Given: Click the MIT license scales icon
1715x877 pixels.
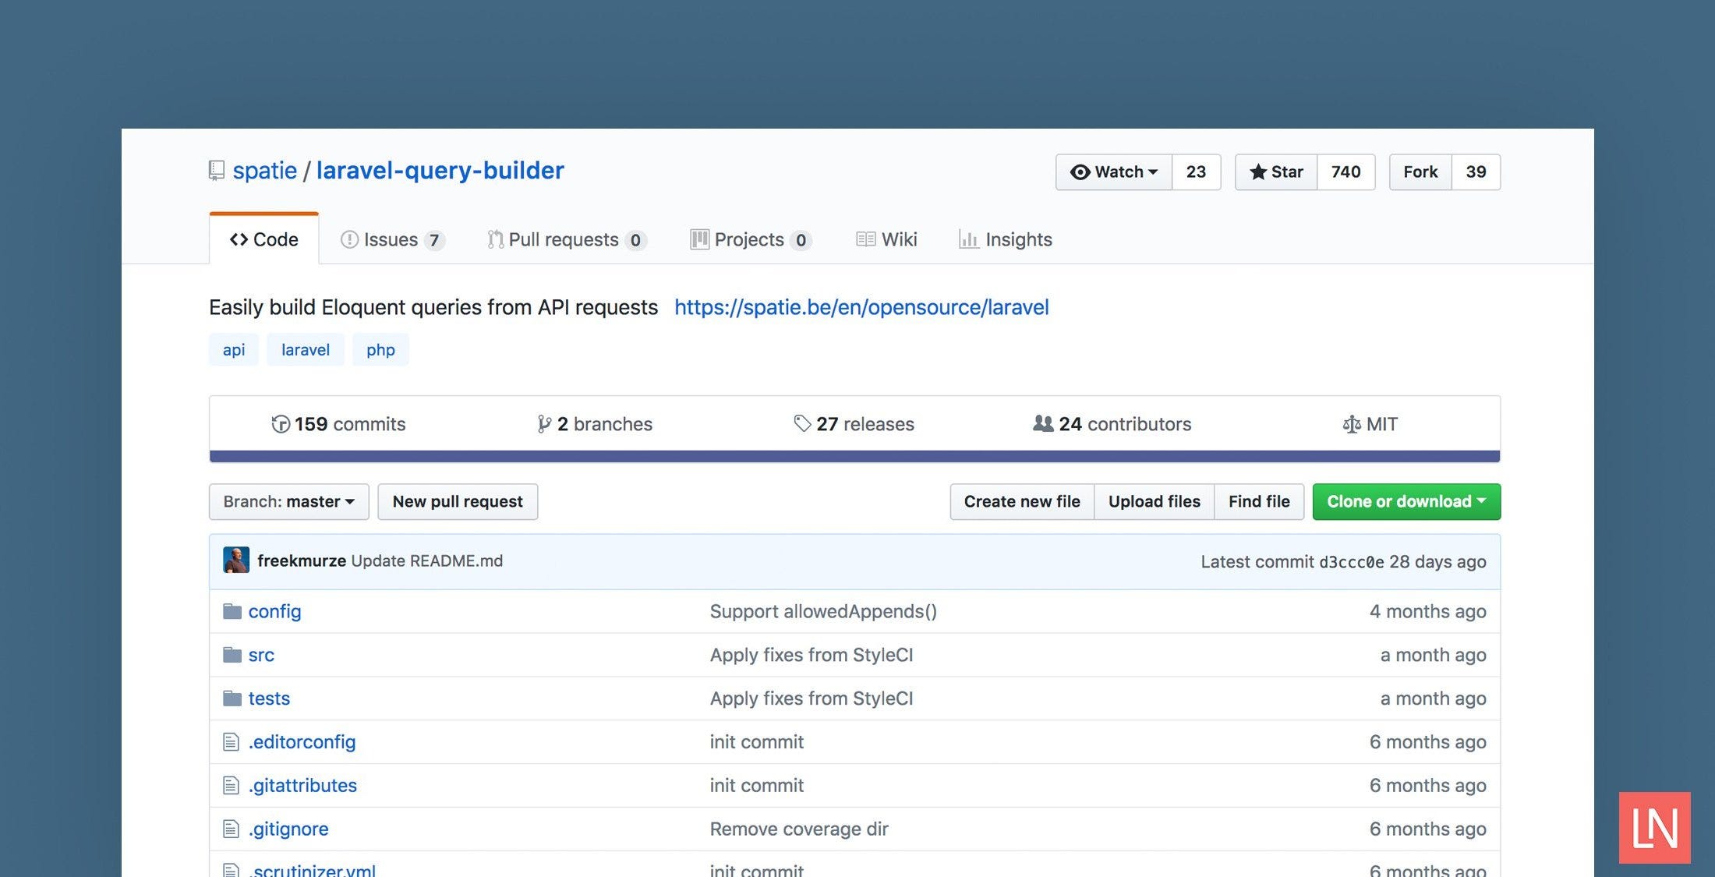Looking at the screenshot, I should coord(1351,424).
